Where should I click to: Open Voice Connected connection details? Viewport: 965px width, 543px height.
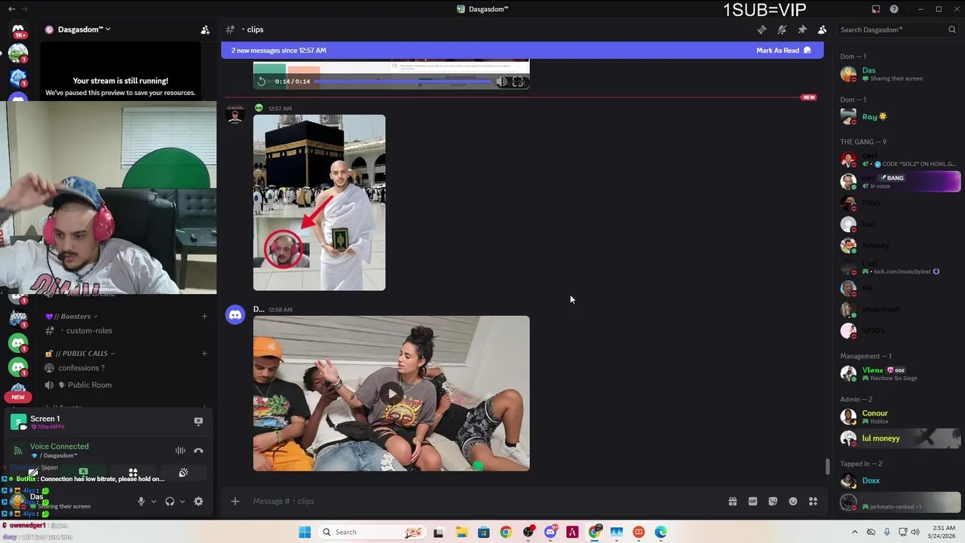59,446
